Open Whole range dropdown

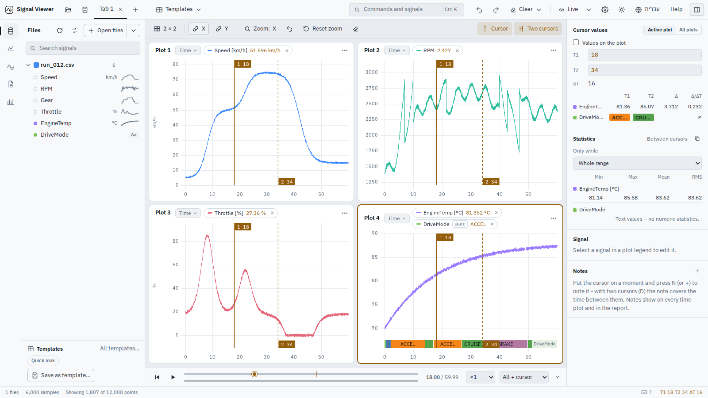pyautogui.click(x=637, y=163)
